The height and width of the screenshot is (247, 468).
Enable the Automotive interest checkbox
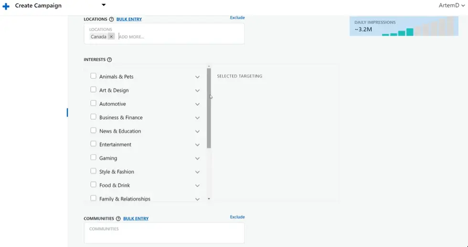pyautogui.click(x=93, y=103)
